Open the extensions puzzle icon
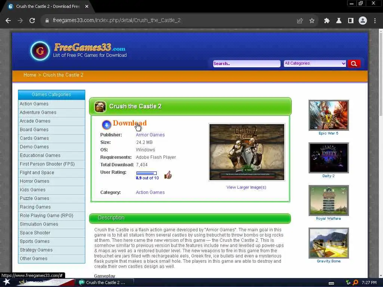The width and height of the screenshot is (383, 287). pos(327,21)
